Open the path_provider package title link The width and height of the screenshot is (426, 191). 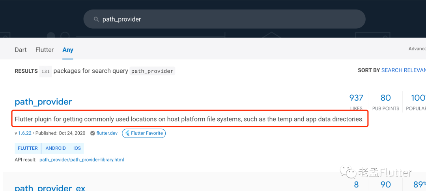(43, 102)
